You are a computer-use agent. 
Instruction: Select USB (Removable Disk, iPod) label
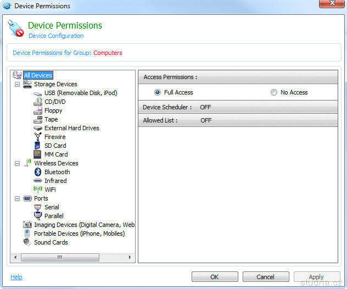click(x=81, y=93)
